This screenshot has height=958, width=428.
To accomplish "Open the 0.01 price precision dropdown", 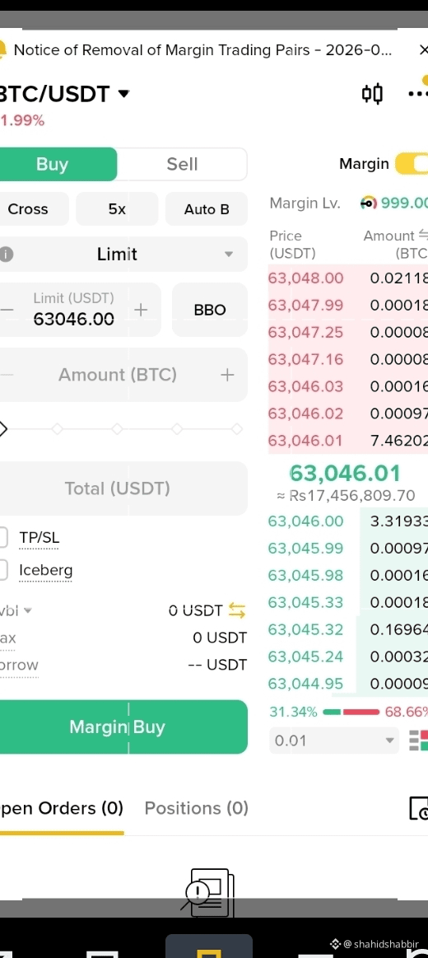I will (x=334, y=741).
